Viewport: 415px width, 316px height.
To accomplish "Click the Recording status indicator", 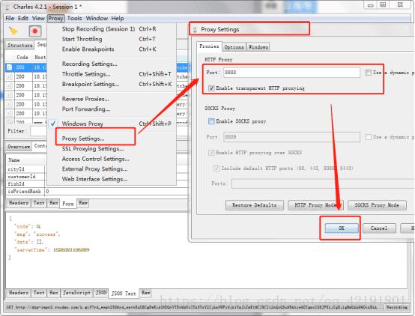I will point(396,307).
